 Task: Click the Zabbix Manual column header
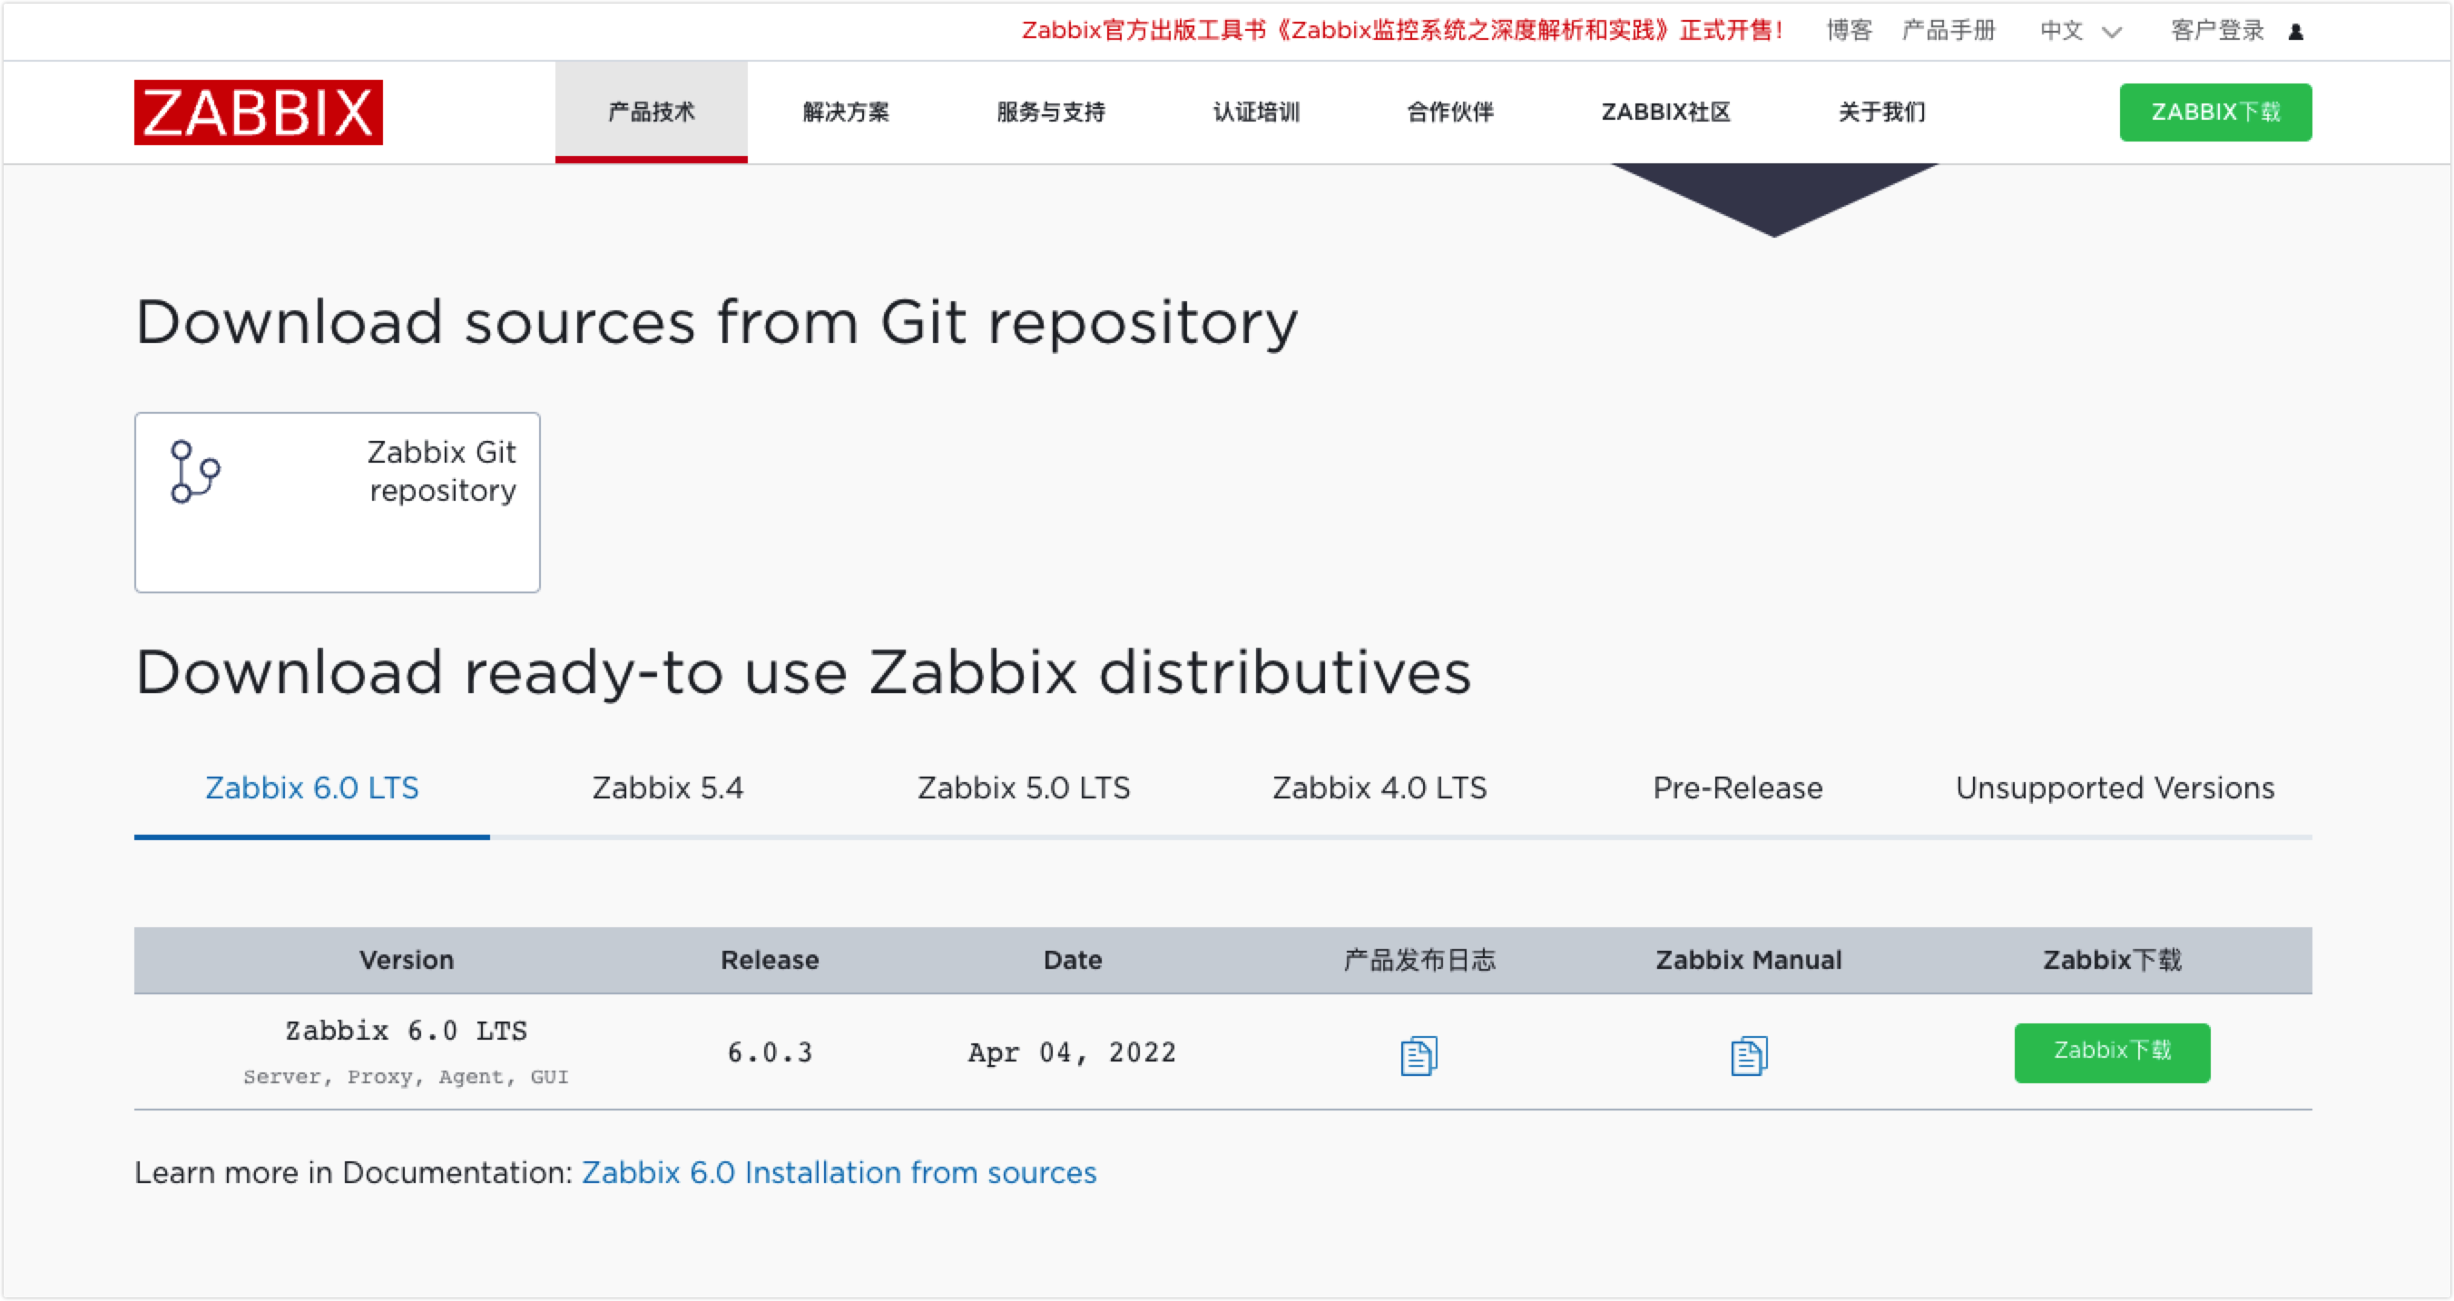pyautogui.click(x=1748, y=959)
